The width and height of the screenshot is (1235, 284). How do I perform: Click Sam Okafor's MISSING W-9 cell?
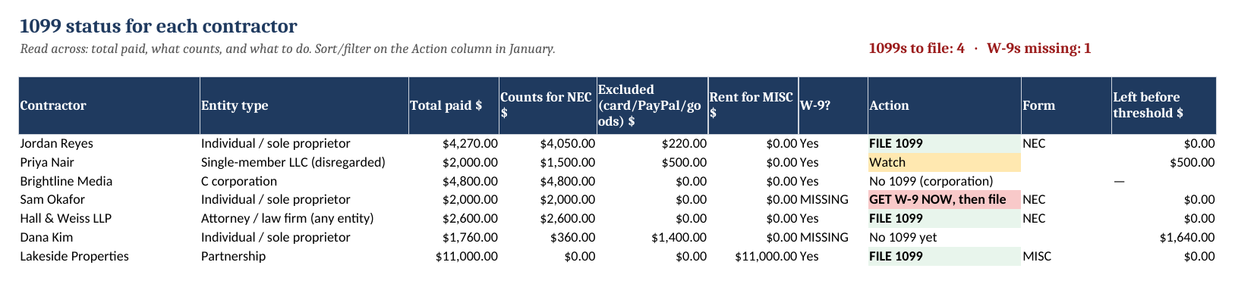point(833,200)
